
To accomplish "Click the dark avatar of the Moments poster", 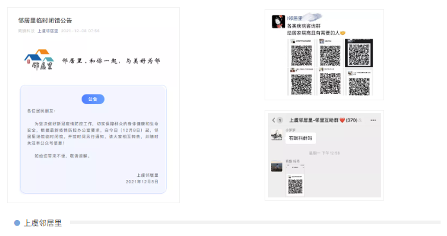I will (278, 22).
